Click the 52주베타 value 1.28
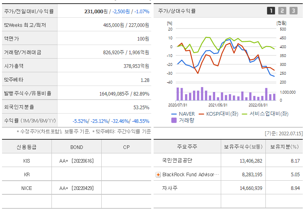 pos(145,80)
